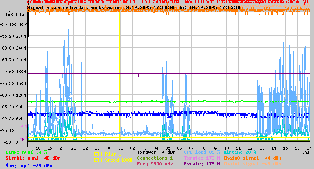Click the purple marker near hour 03
This screenshot has height=169, width=314.
[139, 77]
